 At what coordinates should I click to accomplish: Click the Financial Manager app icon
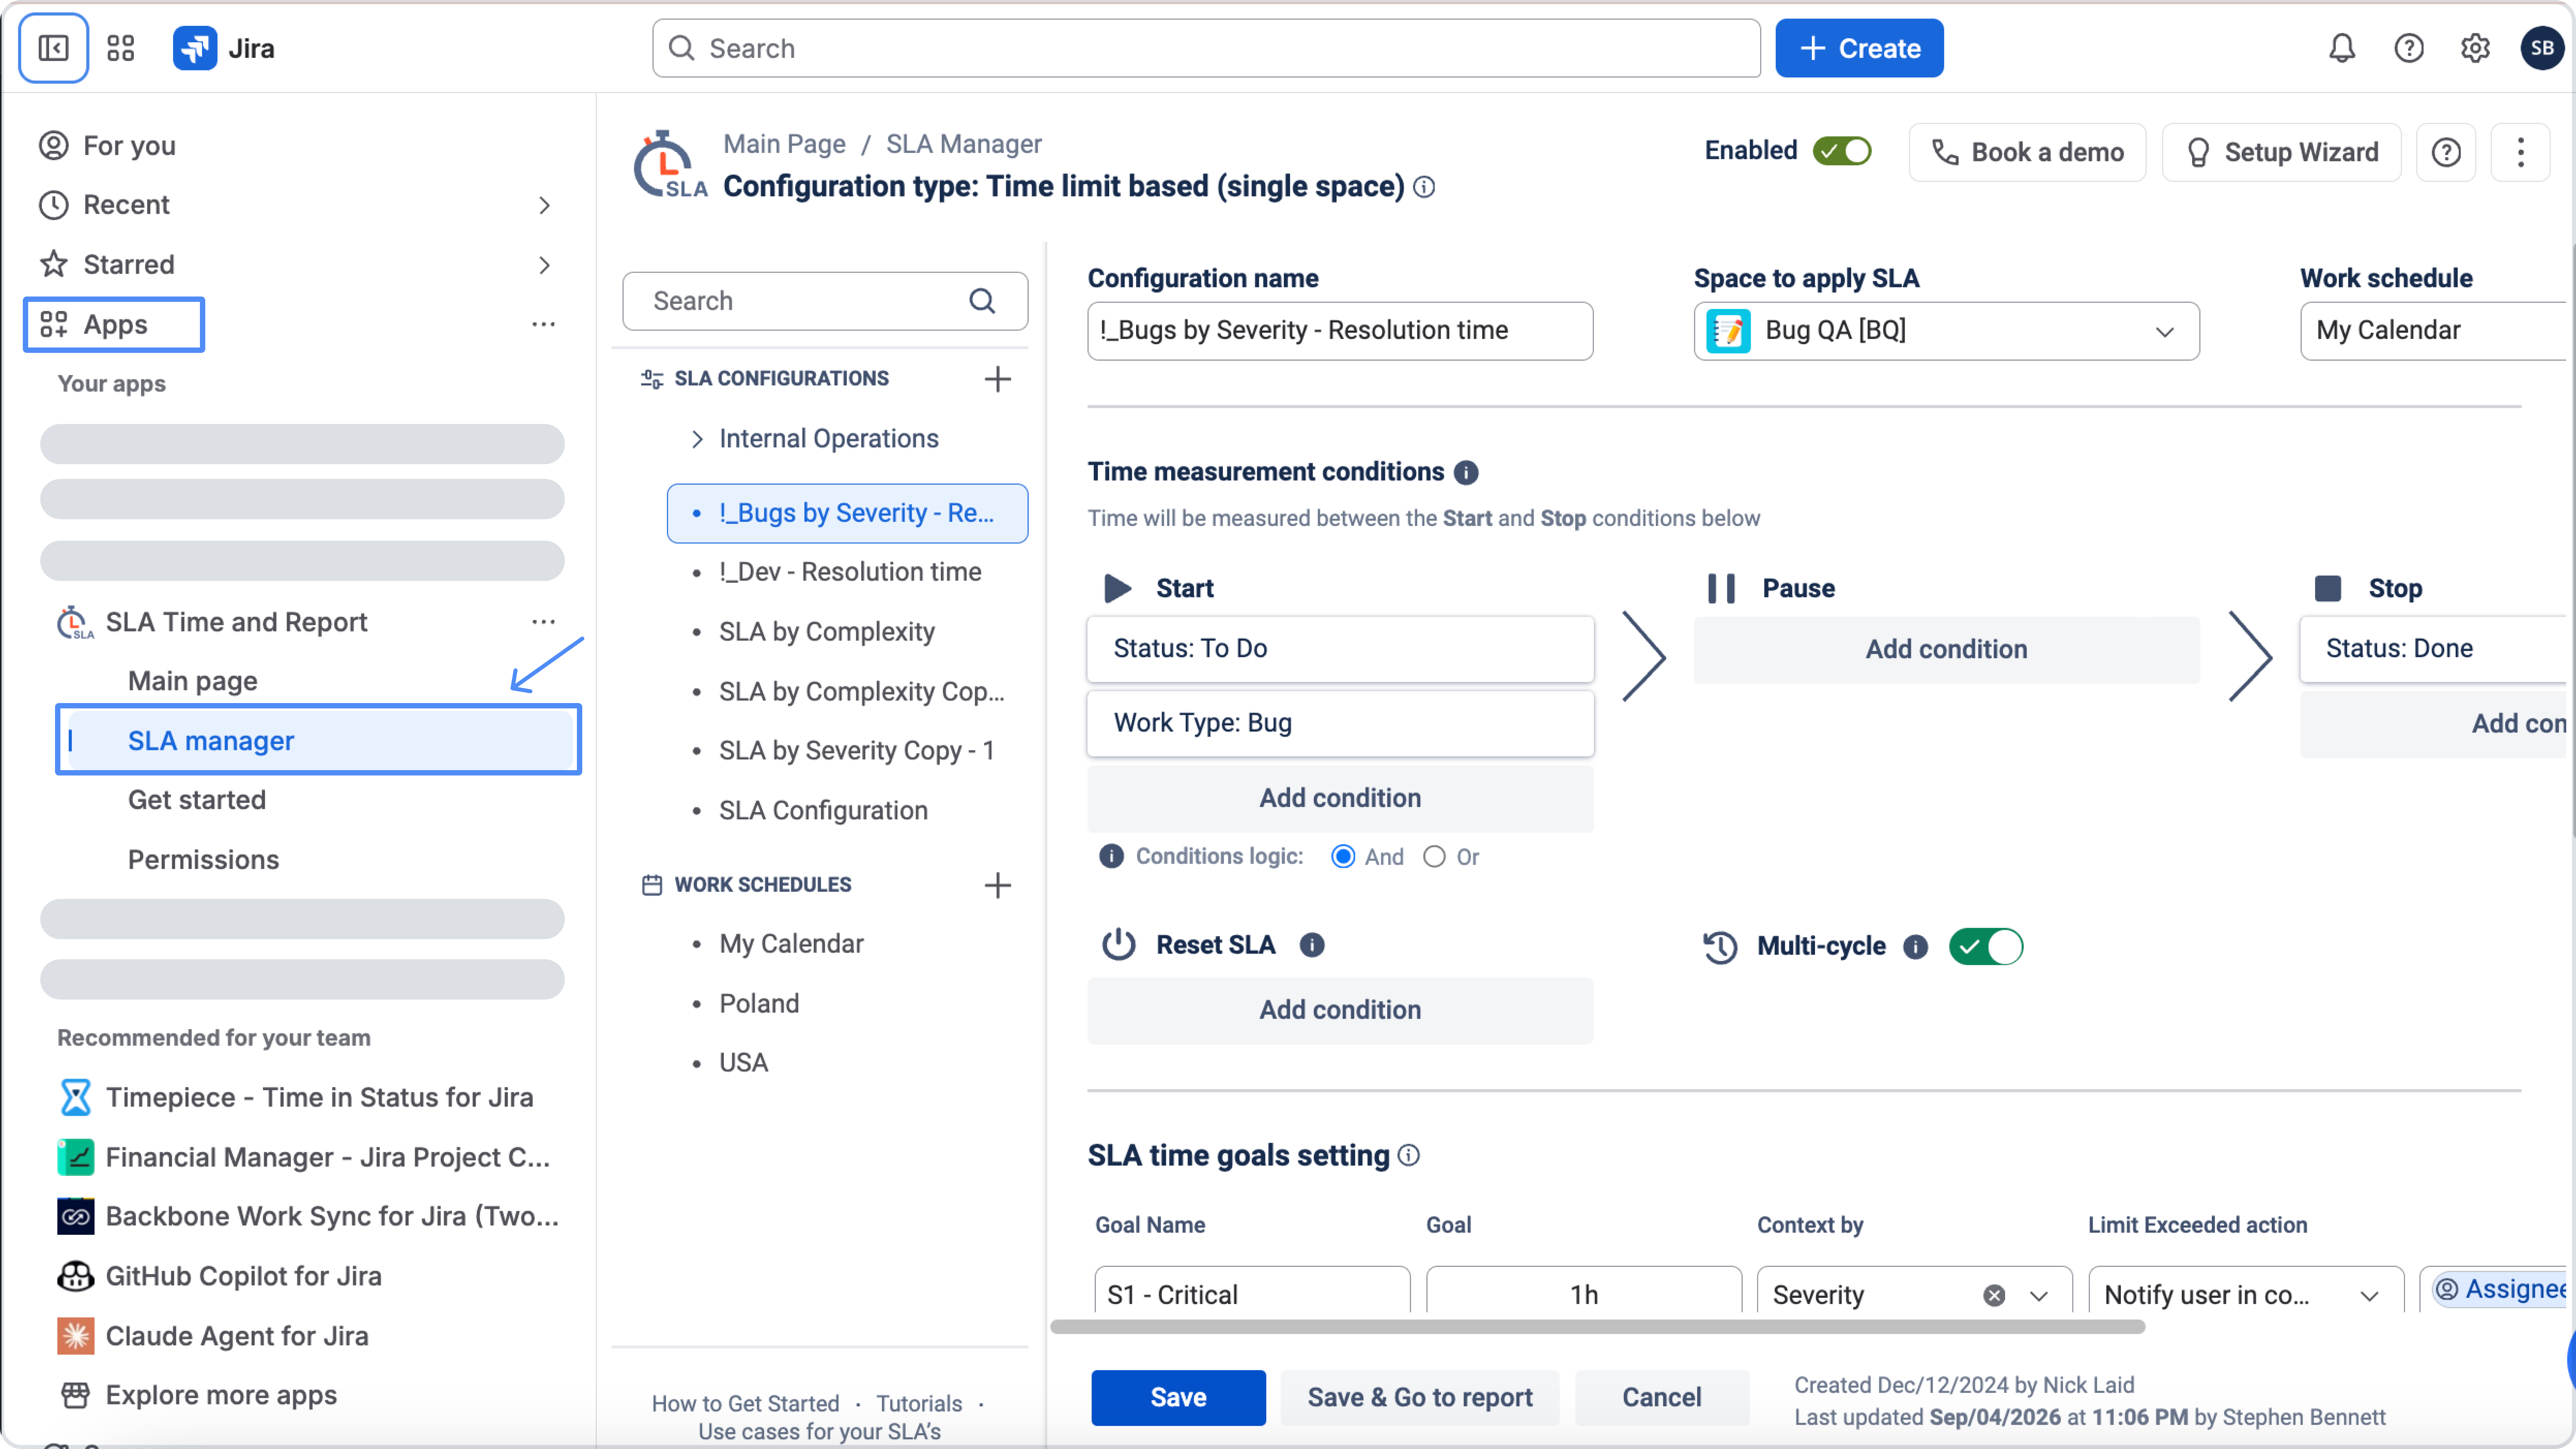[76, 1157]
